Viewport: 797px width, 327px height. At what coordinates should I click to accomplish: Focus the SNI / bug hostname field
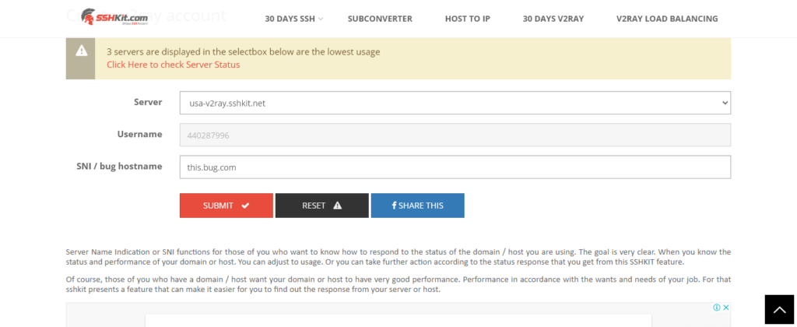[x=455, y=167]
